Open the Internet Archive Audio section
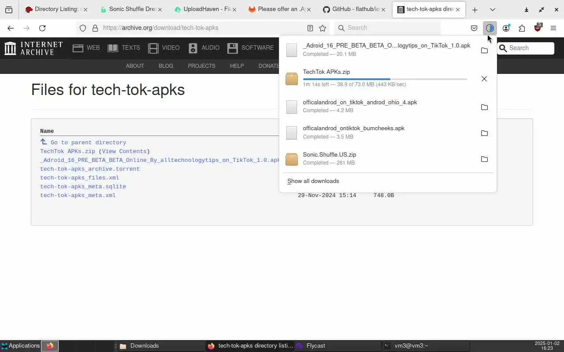 coord(204,48)
